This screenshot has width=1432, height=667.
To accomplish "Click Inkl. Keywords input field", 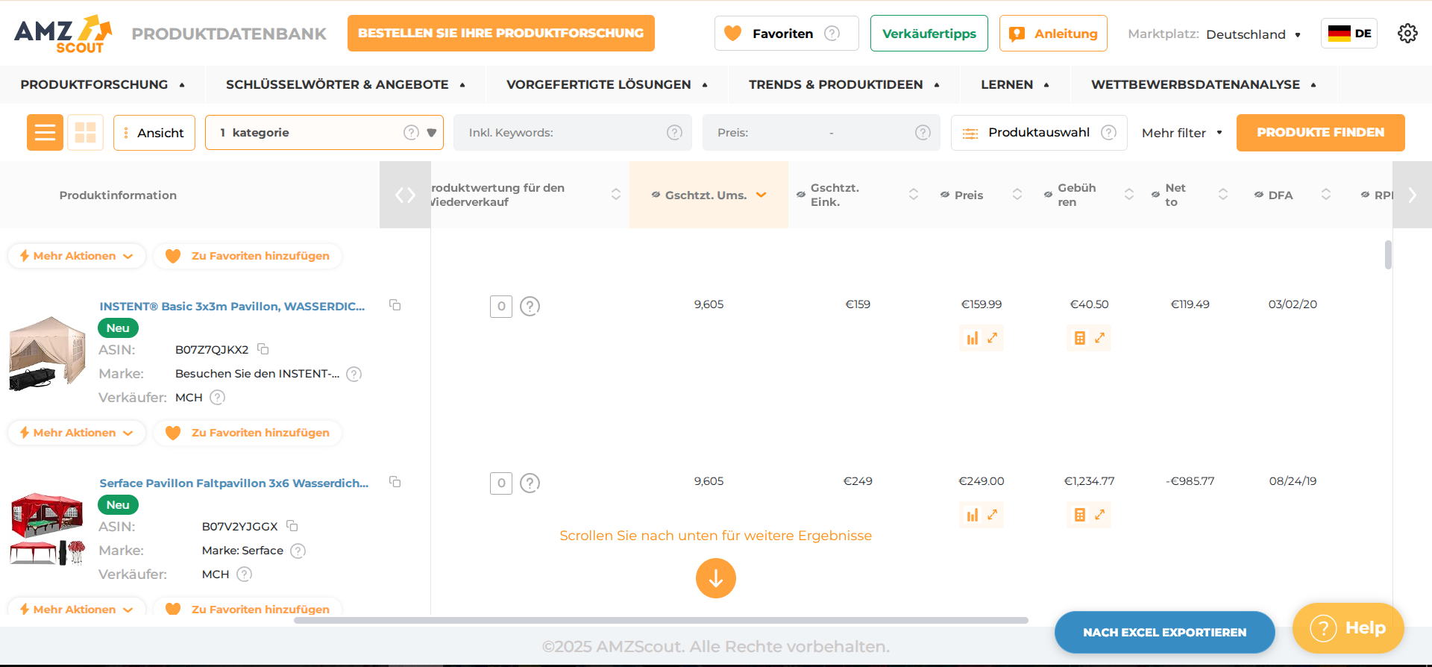I will pyautogui.click(x=573, y=133).
